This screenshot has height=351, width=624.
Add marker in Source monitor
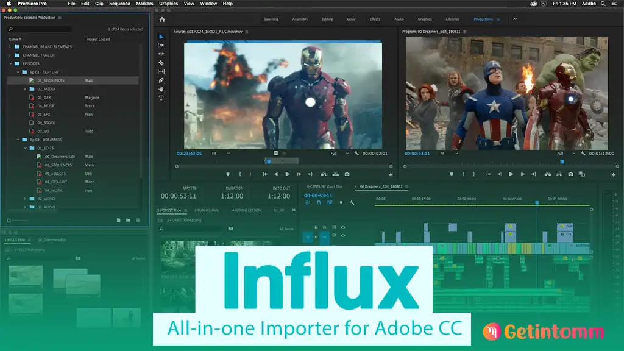coord(228,174)
